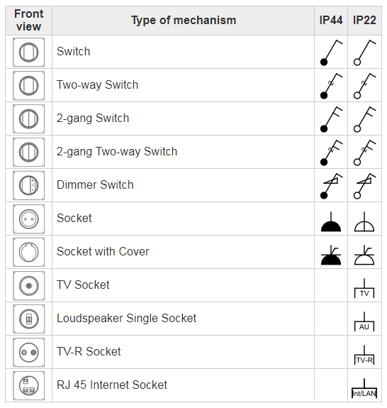Select the Dimmer Switch front view icon
The width and height of the screenshot is (387, 408).
pos(28,185)
